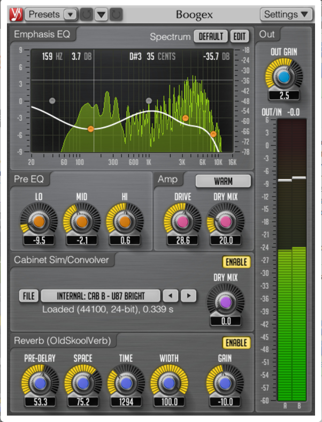Click the reverb SPACE knob

coord(83,383)
